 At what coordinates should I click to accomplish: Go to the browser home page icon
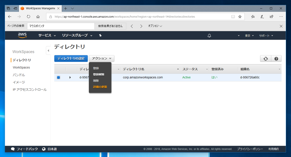[38, 17]
